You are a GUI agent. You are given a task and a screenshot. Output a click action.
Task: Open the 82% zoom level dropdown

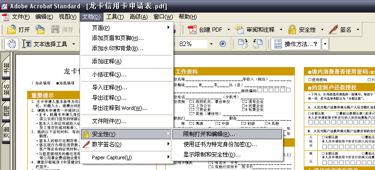click(x=211, y=44)
